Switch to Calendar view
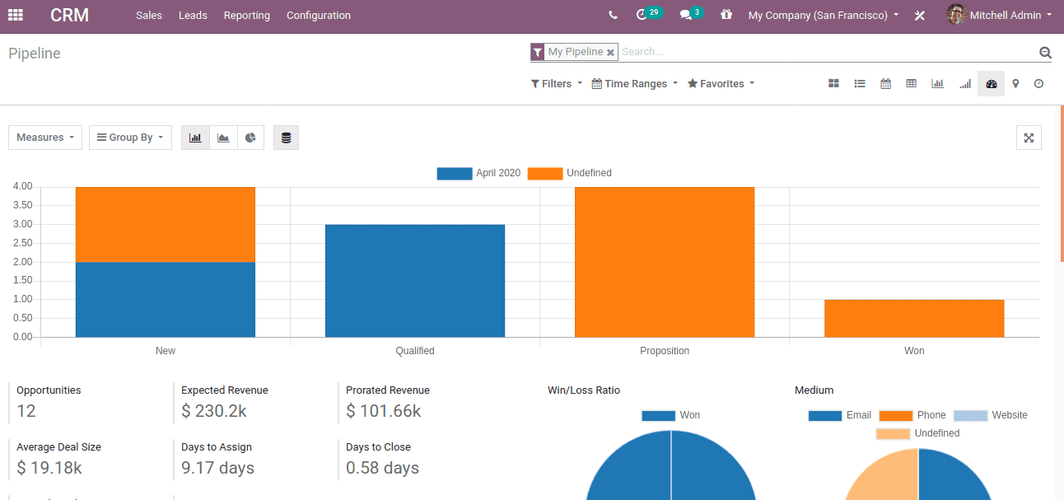This screenshot has height=500, width=1064. click(885, 83)
